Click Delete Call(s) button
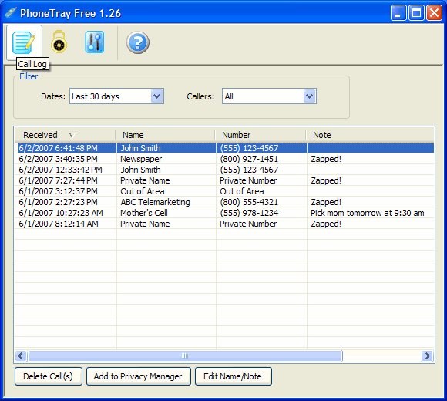Screen dimensions: 447x401 (x=49, y=376)
